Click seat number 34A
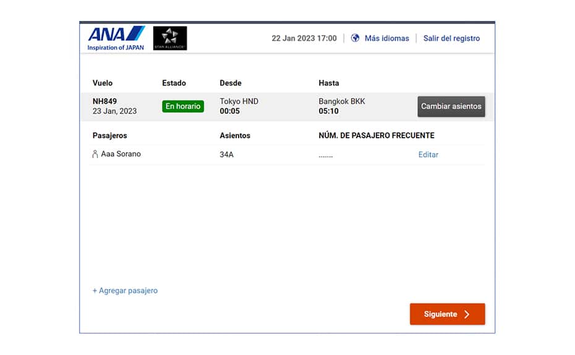Screen dimensions: 575x355 pos(227,154)
